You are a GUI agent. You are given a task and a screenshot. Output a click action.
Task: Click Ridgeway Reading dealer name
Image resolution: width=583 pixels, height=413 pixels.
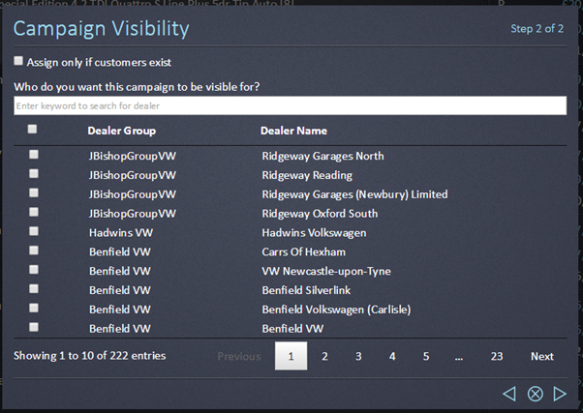click(307, 175)
